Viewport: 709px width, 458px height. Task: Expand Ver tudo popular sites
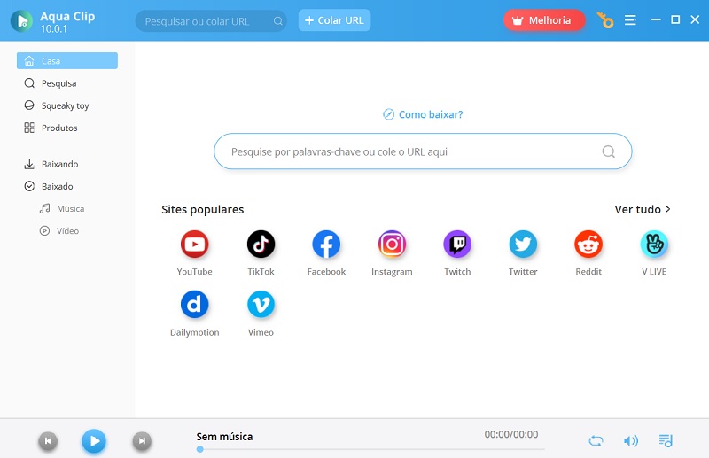tap(643, 209)
